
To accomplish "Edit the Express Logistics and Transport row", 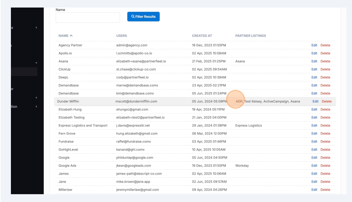I will [314, 126].
